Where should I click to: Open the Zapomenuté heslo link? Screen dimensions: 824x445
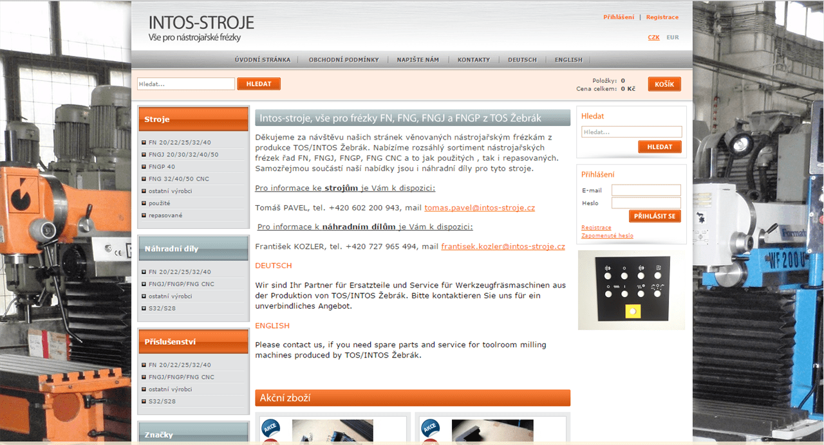(x=607, y=236)
